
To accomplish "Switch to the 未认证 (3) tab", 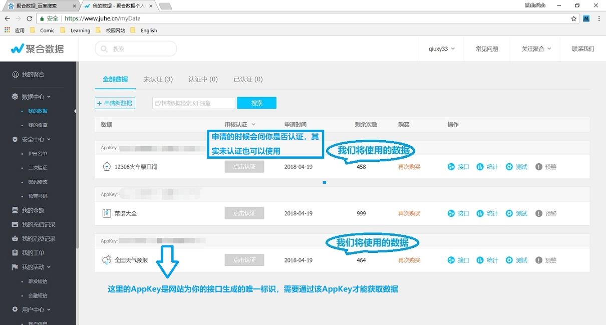I will (x=158, y=79).
